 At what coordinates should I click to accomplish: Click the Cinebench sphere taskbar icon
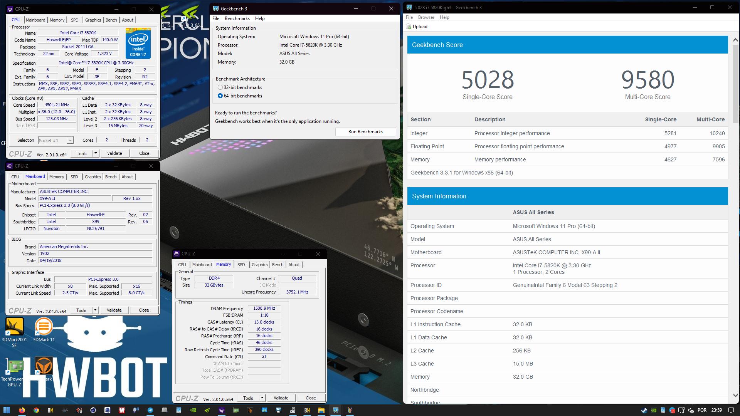point(93,410)
